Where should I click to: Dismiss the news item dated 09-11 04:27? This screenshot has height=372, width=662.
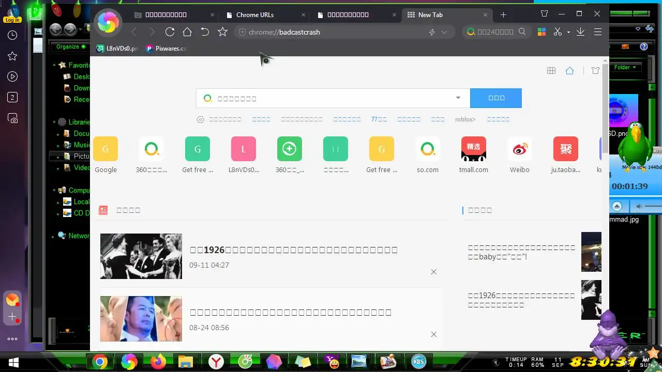pos(434,272)
